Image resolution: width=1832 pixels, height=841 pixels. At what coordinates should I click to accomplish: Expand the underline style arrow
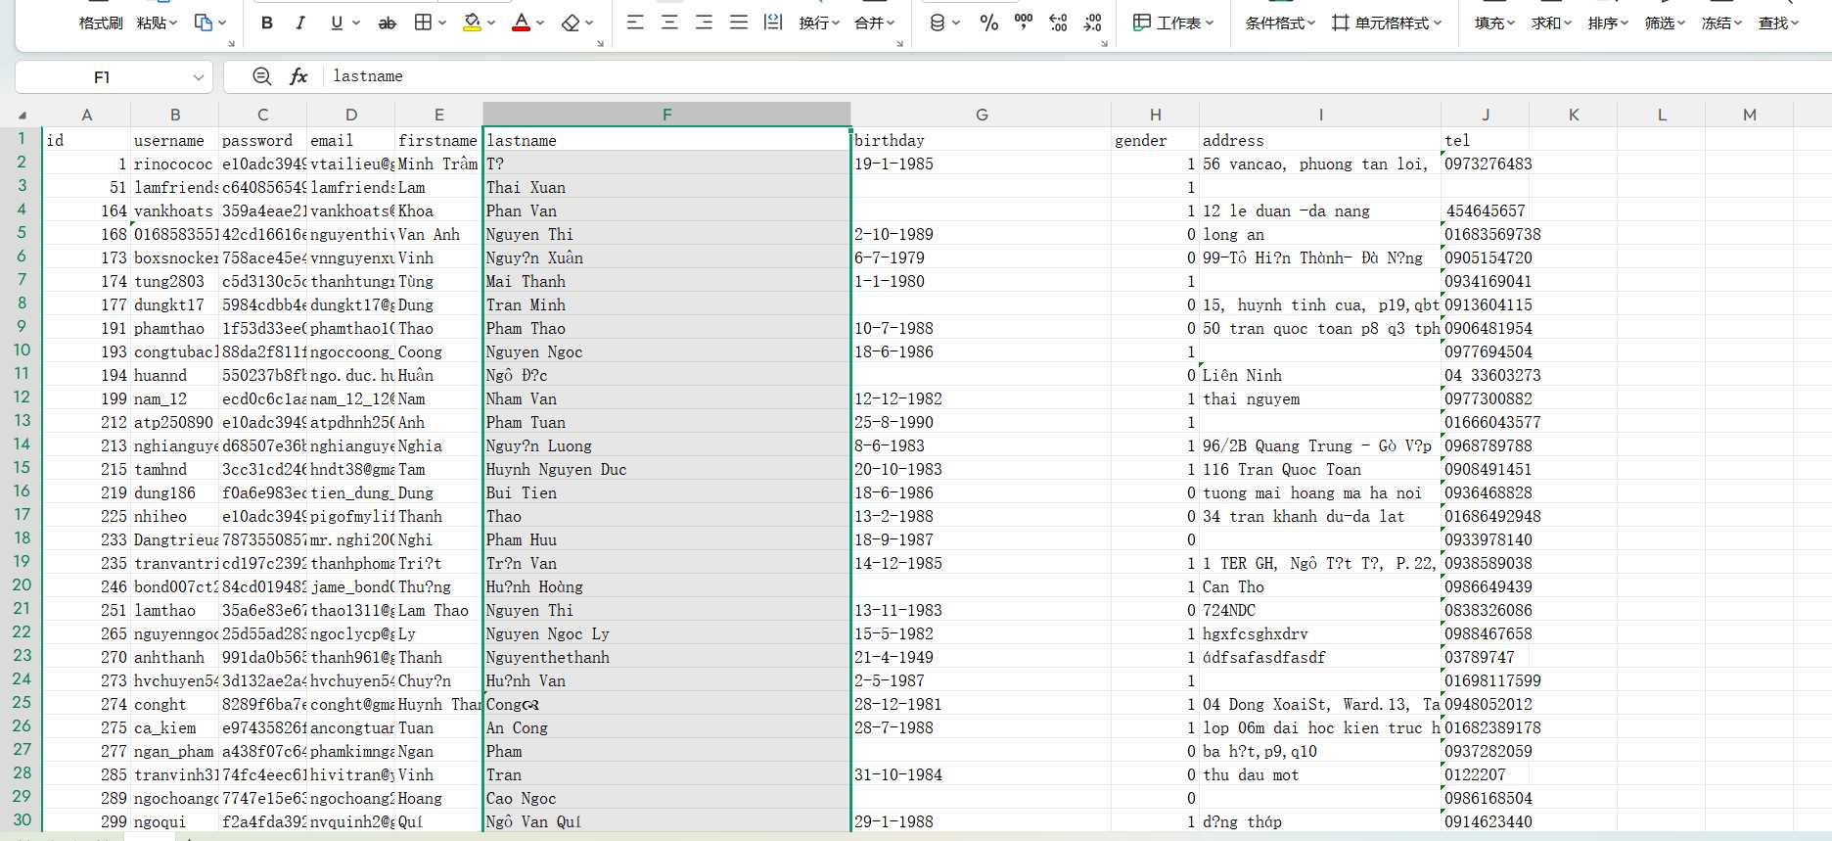pyautogui.click(x=356, y=23)
